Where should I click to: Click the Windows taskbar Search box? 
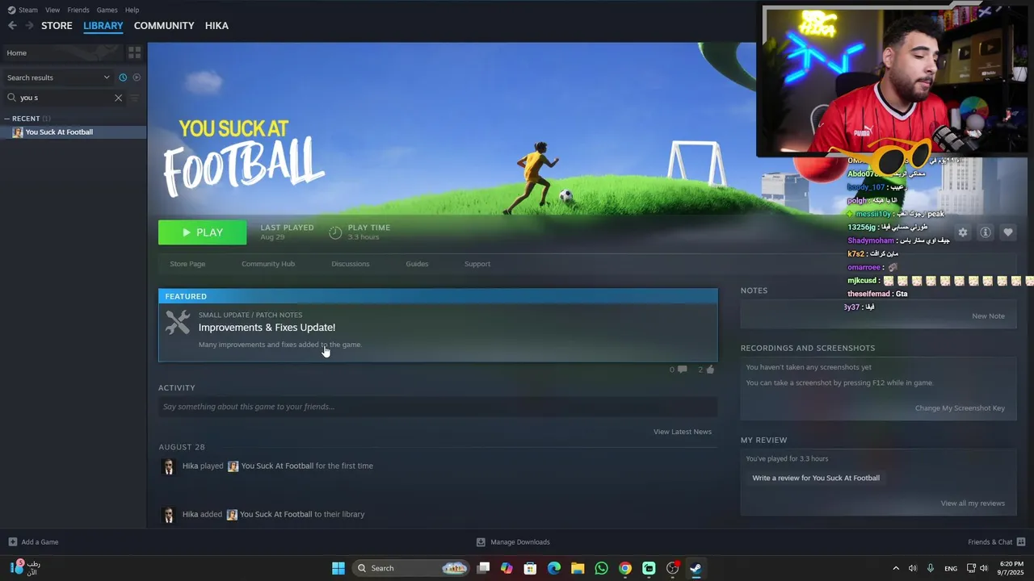[412, 568]
